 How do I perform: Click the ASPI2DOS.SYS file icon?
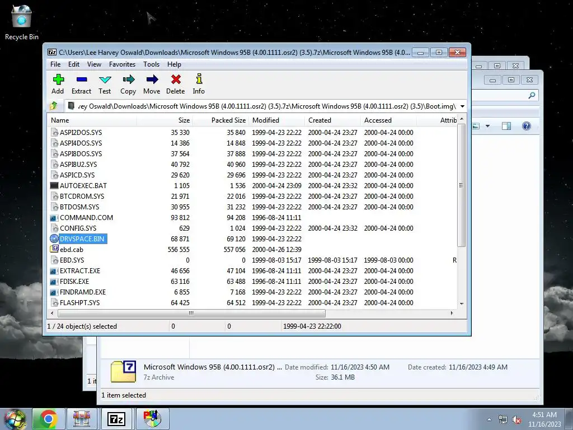click(54, 132)
